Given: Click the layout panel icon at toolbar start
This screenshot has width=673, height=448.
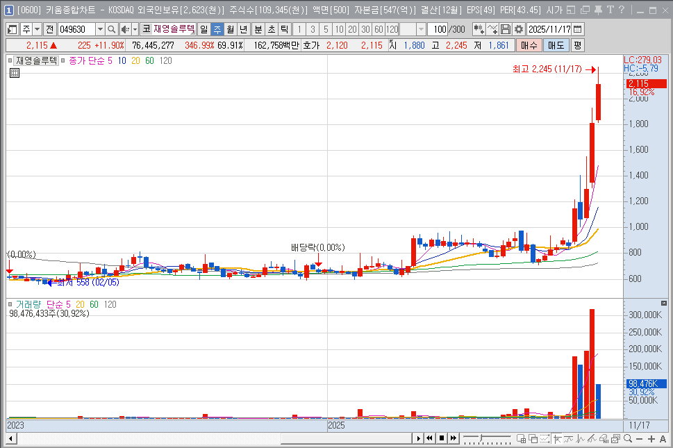Looking at the screenshot, I should pyautogui.click(x=13, y=29).
